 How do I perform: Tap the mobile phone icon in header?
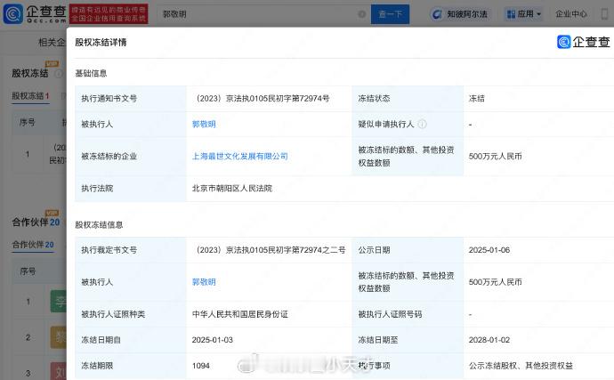click(x=604, y=13)
